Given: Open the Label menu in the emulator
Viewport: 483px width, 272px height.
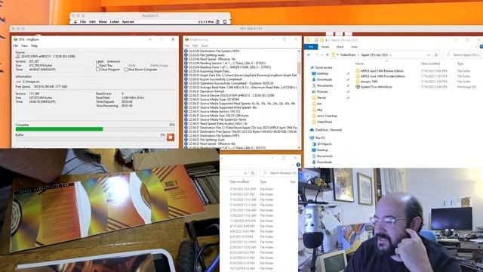Looking at the screenshot, I should [x=114, y=22].
